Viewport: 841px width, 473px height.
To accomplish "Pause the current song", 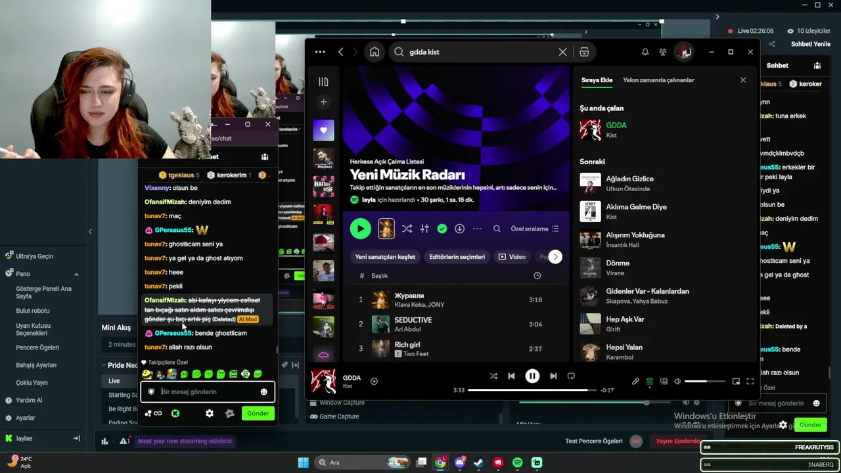I will click(x=532, y=376).
